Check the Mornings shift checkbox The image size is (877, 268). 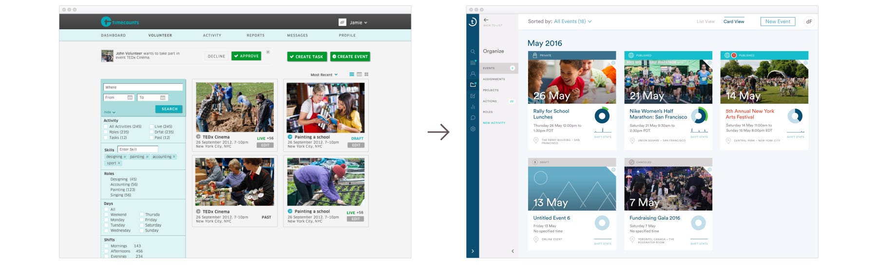pyautogui.click(x=106, y=246)
